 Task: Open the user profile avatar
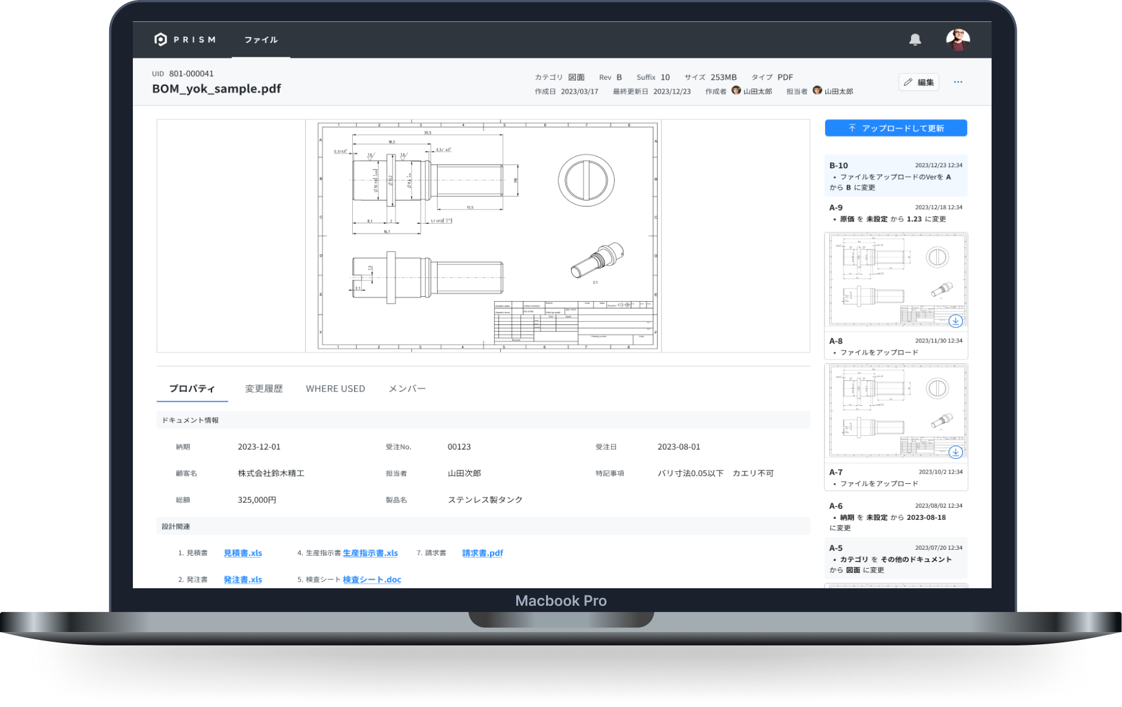pyautogui.click(x=957, y=40)
